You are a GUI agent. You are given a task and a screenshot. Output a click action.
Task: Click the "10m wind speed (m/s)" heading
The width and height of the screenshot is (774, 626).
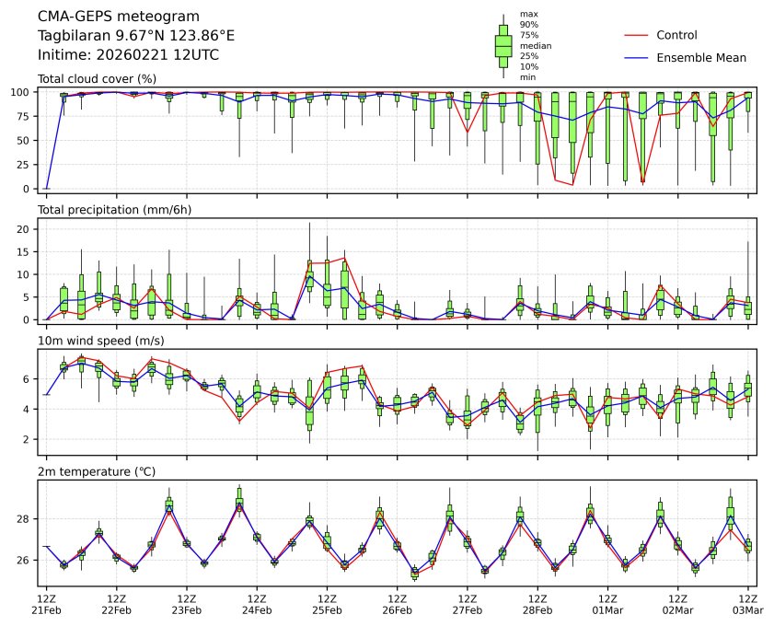(x=97, y=341)
